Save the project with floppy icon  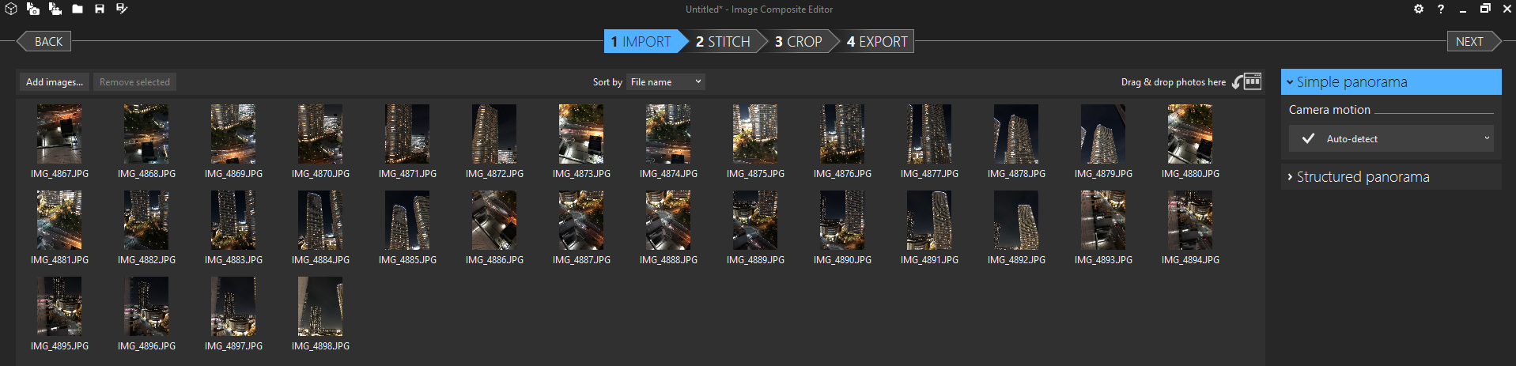click(100, 9)
